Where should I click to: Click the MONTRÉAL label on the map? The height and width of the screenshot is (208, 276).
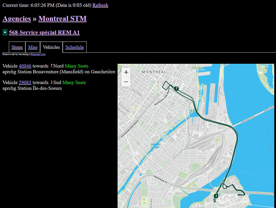tap(154, 72)
